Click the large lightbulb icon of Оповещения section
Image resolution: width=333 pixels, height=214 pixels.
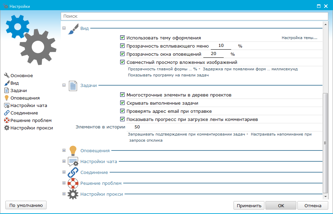(x=73, y=151)
